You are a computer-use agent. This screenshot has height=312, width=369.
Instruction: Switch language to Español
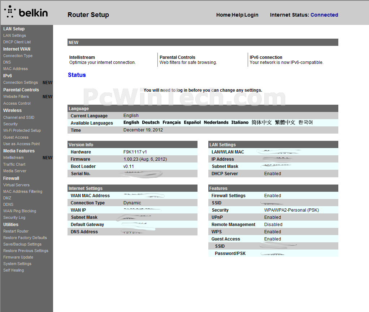coord(192,122)
